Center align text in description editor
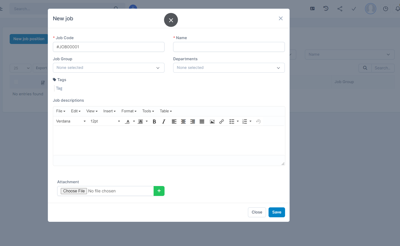Image resolution: width=400 pixels, height=246 pixels. point(183,121)
